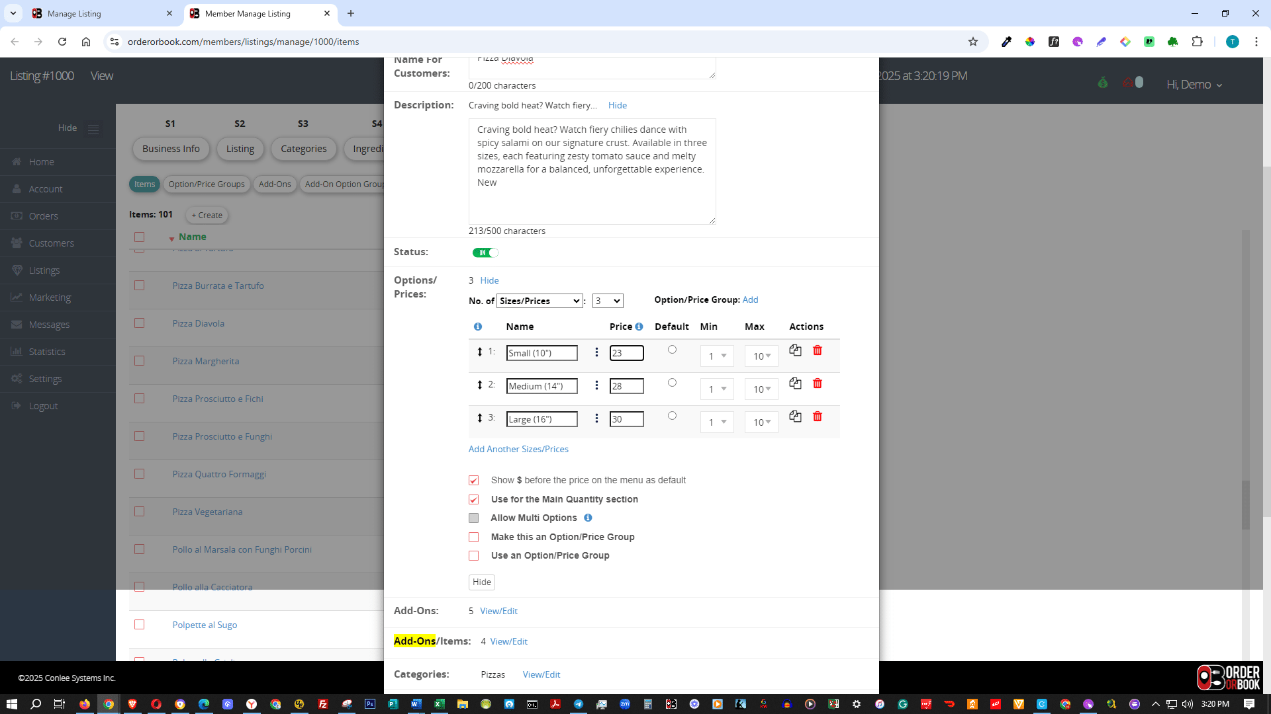Click inside the Medium (14") price field
The width and height of the screenshot is (1271, 714).
[626, 385]
